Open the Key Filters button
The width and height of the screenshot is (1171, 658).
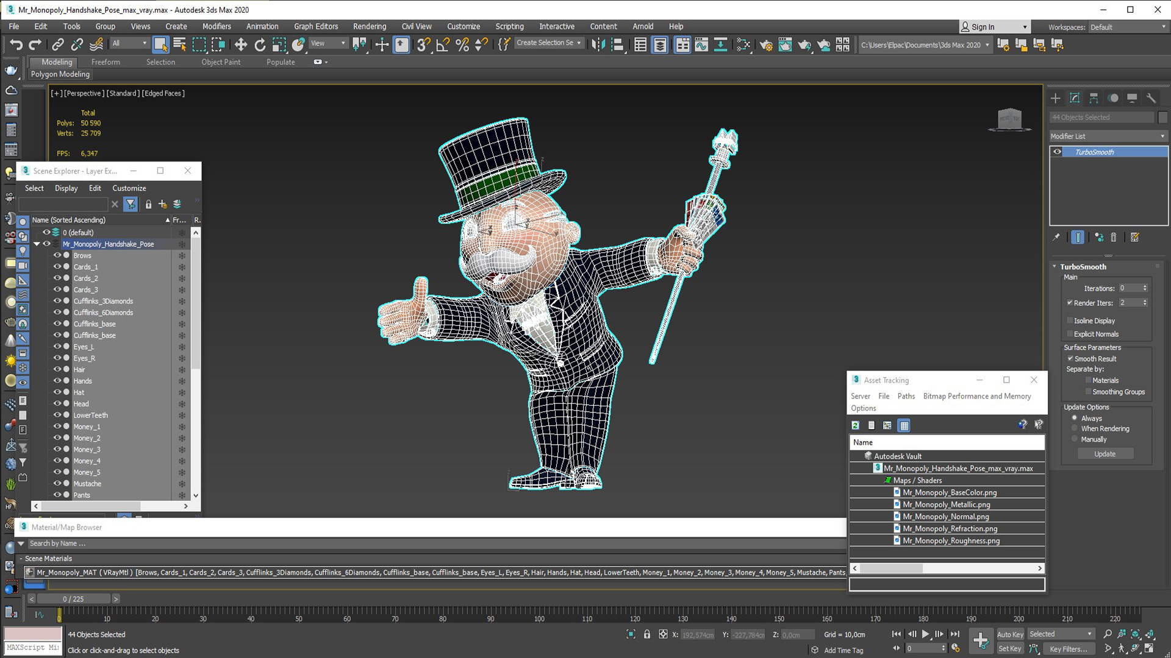[1068, 649]
